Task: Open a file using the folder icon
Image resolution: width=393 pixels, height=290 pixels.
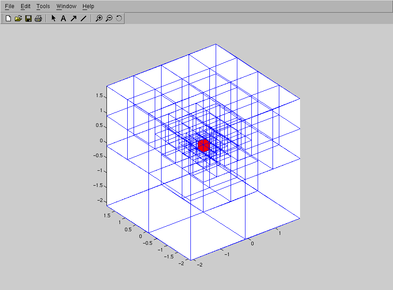Action: [18, 19]
